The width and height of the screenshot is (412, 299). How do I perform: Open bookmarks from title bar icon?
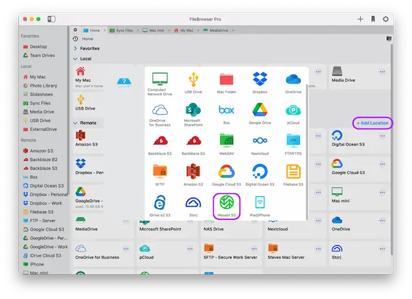coord(373,19)
